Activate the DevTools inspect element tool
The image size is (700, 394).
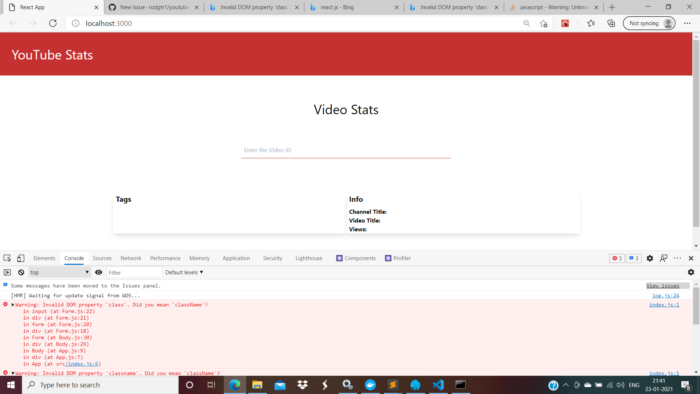tap(7, 258)
